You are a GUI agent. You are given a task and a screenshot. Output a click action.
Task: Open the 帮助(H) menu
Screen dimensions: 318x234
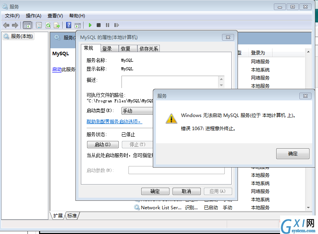pyautogui.click(x=77, y=16)
